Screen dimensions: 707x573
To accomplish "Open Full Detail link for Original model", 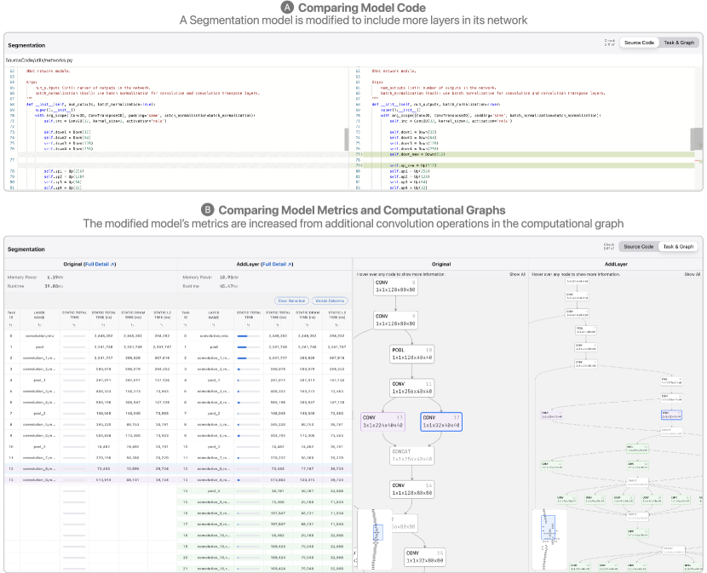I will click(x=101, y=264).
